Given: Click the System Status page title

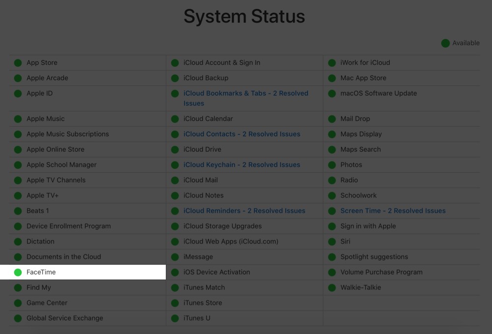Looking at the screenshot, I should pyautogui.click(x=245, y=16).
